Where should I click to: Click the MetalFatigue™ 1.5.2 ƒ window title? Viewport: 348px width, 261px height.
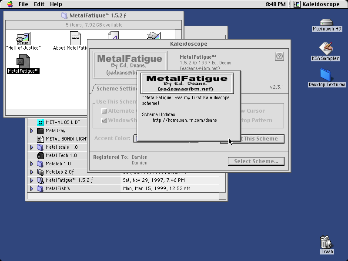97,16
